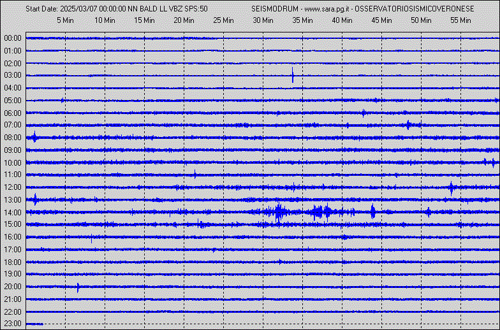The height and width of the screenshot is (330, 500).
Task: Click the spike near 8 min on 16:00 trace
Action: coord(92,238)
